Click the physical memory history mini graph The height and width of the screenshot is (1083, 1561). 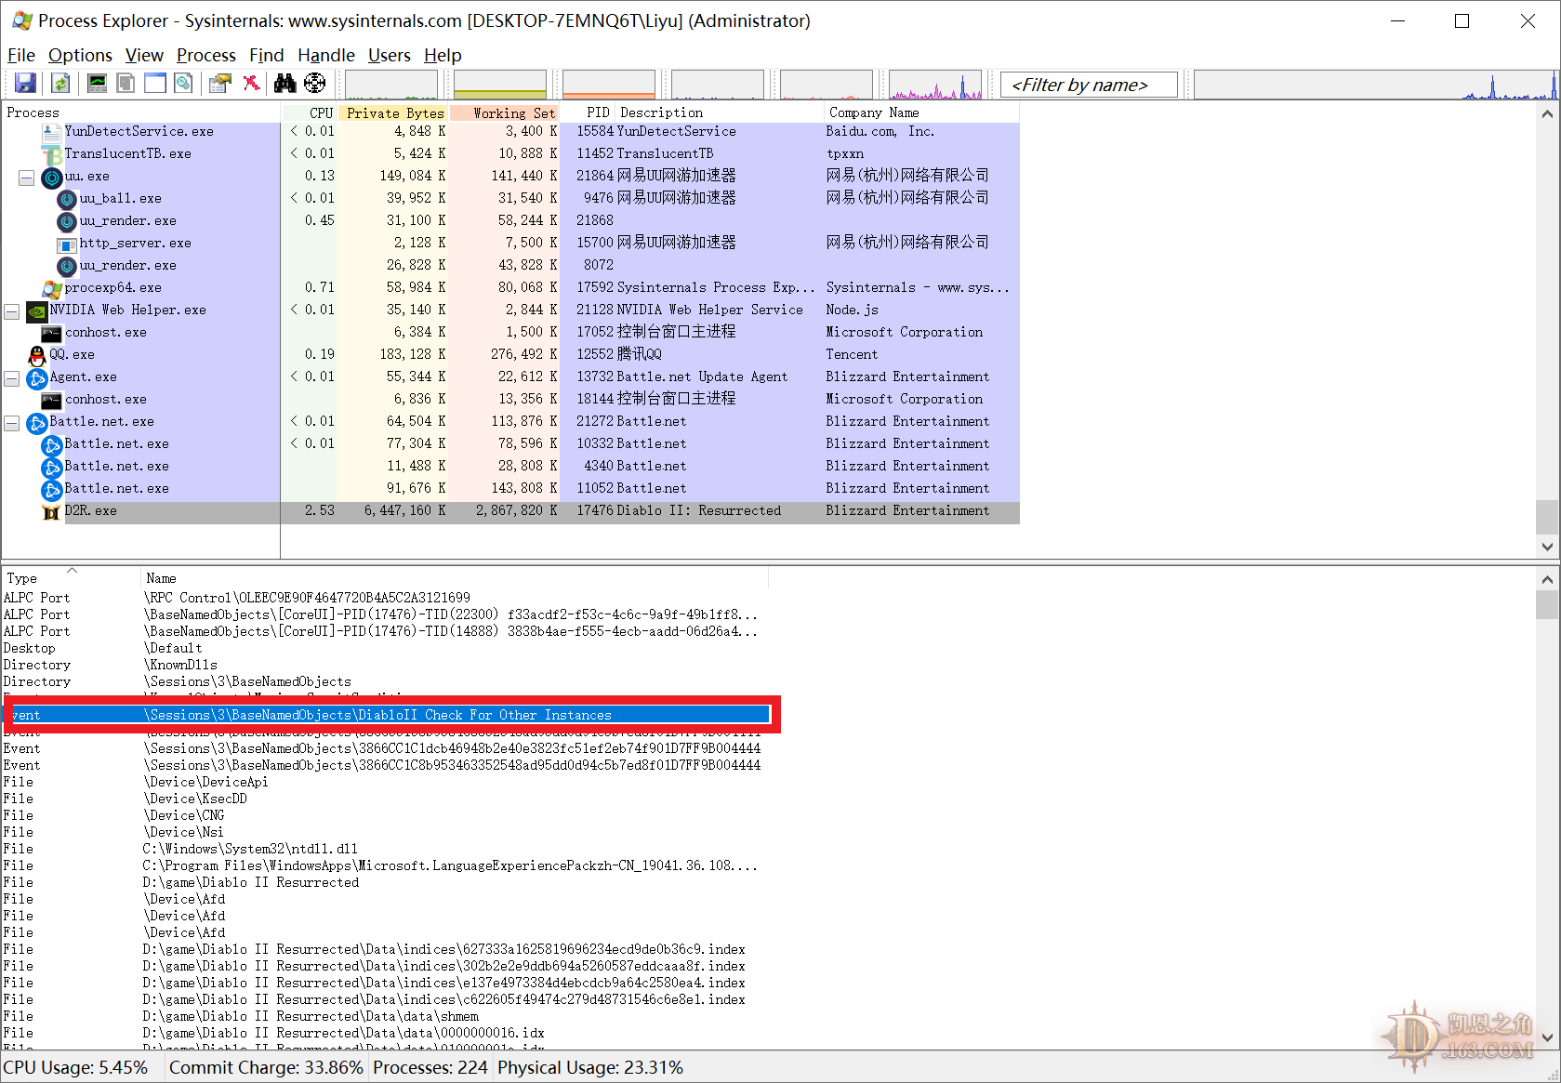[x=609, y=85]
